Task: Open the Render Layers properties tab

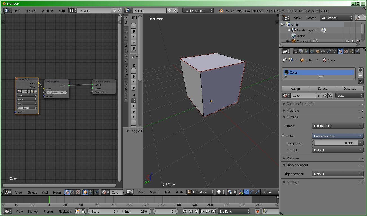Action: click(x=301, y=51)
